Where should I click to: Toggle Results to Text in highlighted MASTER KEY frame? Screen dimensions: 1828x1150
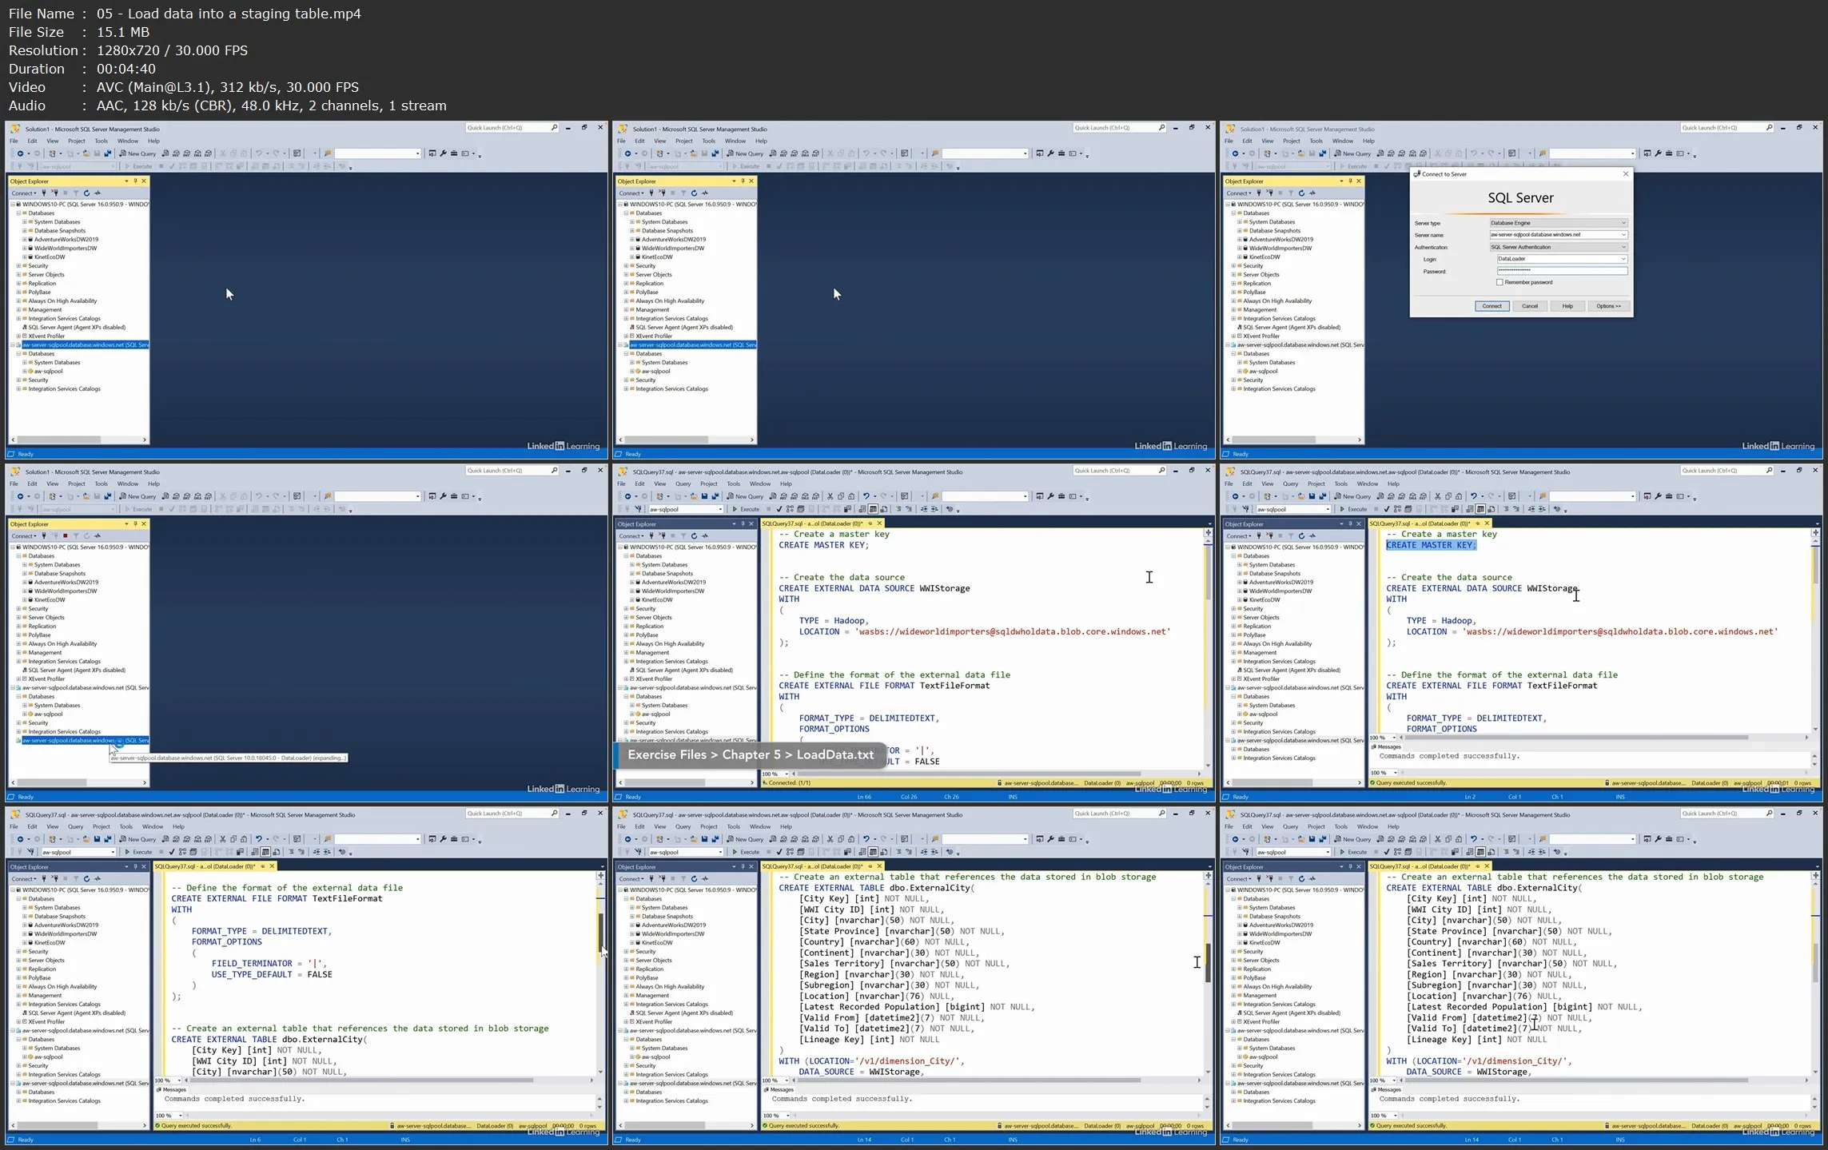point(1469,509)
